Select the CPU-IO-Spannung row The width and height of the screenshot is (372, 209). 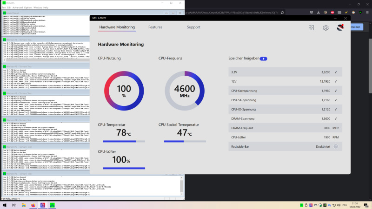pyautogui.click(x=285, y=109)
